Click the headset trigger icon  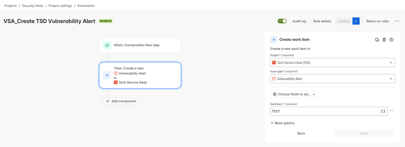107,45
